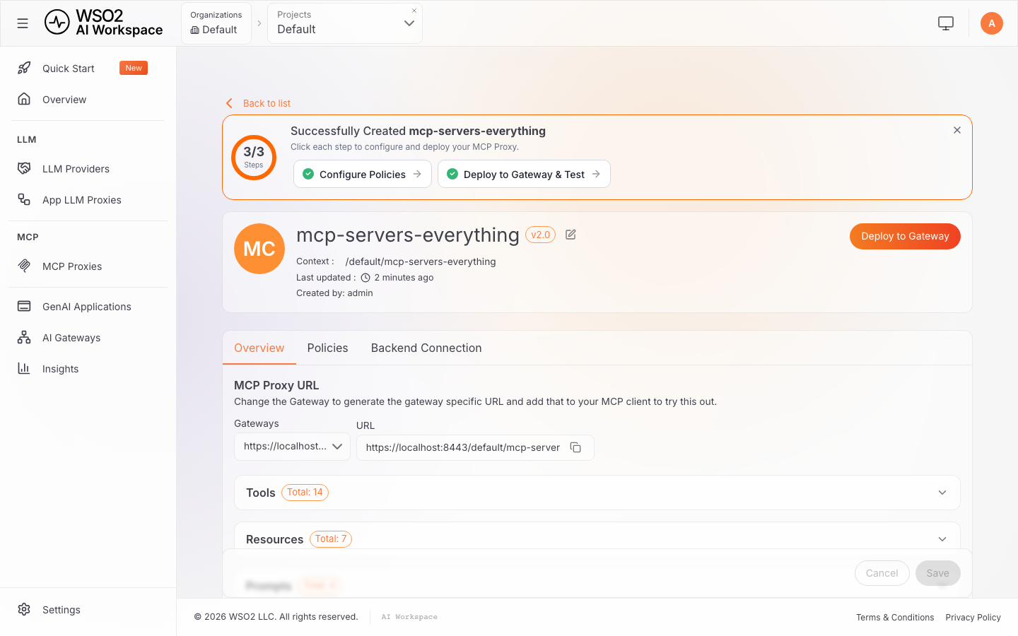
Task: Open the hamburger navigation menu
Action: (23, 23)
